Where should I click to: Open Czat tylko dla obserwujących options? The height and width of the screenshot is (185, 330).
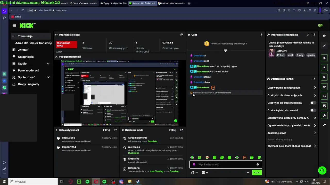tap(292, 95)
